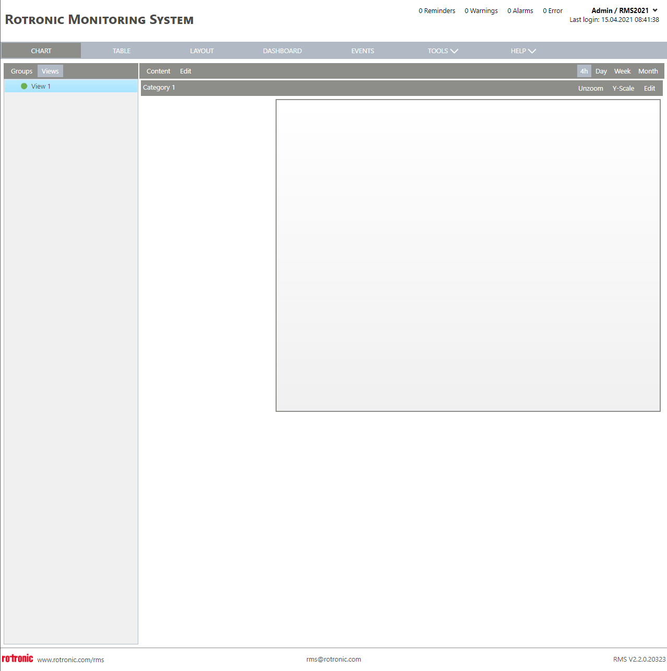Expand the TOOLS dropdown menu

443,51
